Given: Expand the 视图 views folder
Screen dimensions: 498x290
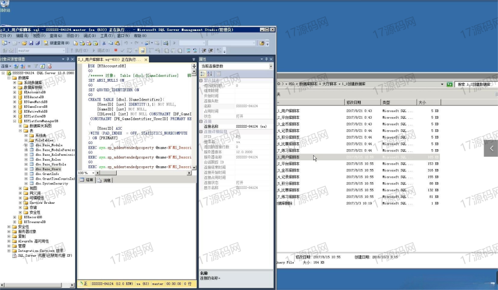Looking at the screenshot, I should 20,188.
